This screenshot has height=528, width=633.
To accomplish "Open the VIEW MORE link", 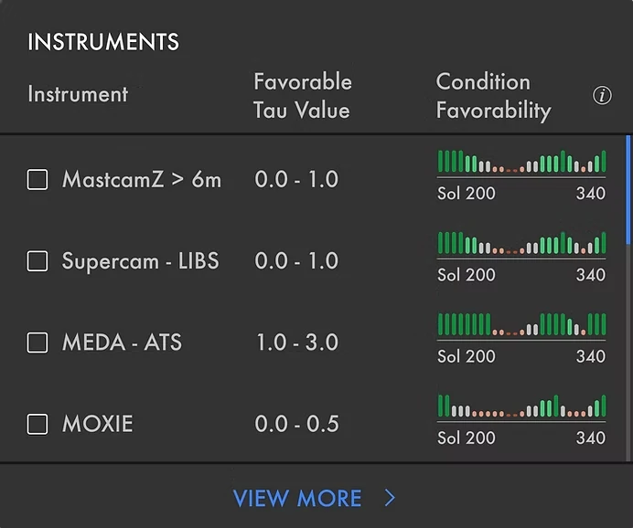I will tap(314, 498).
